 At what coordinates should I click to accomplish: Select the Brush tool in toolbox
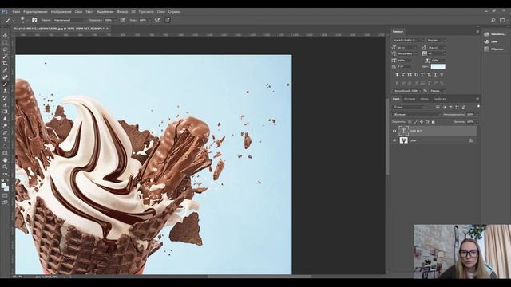(x=5, y=84)
